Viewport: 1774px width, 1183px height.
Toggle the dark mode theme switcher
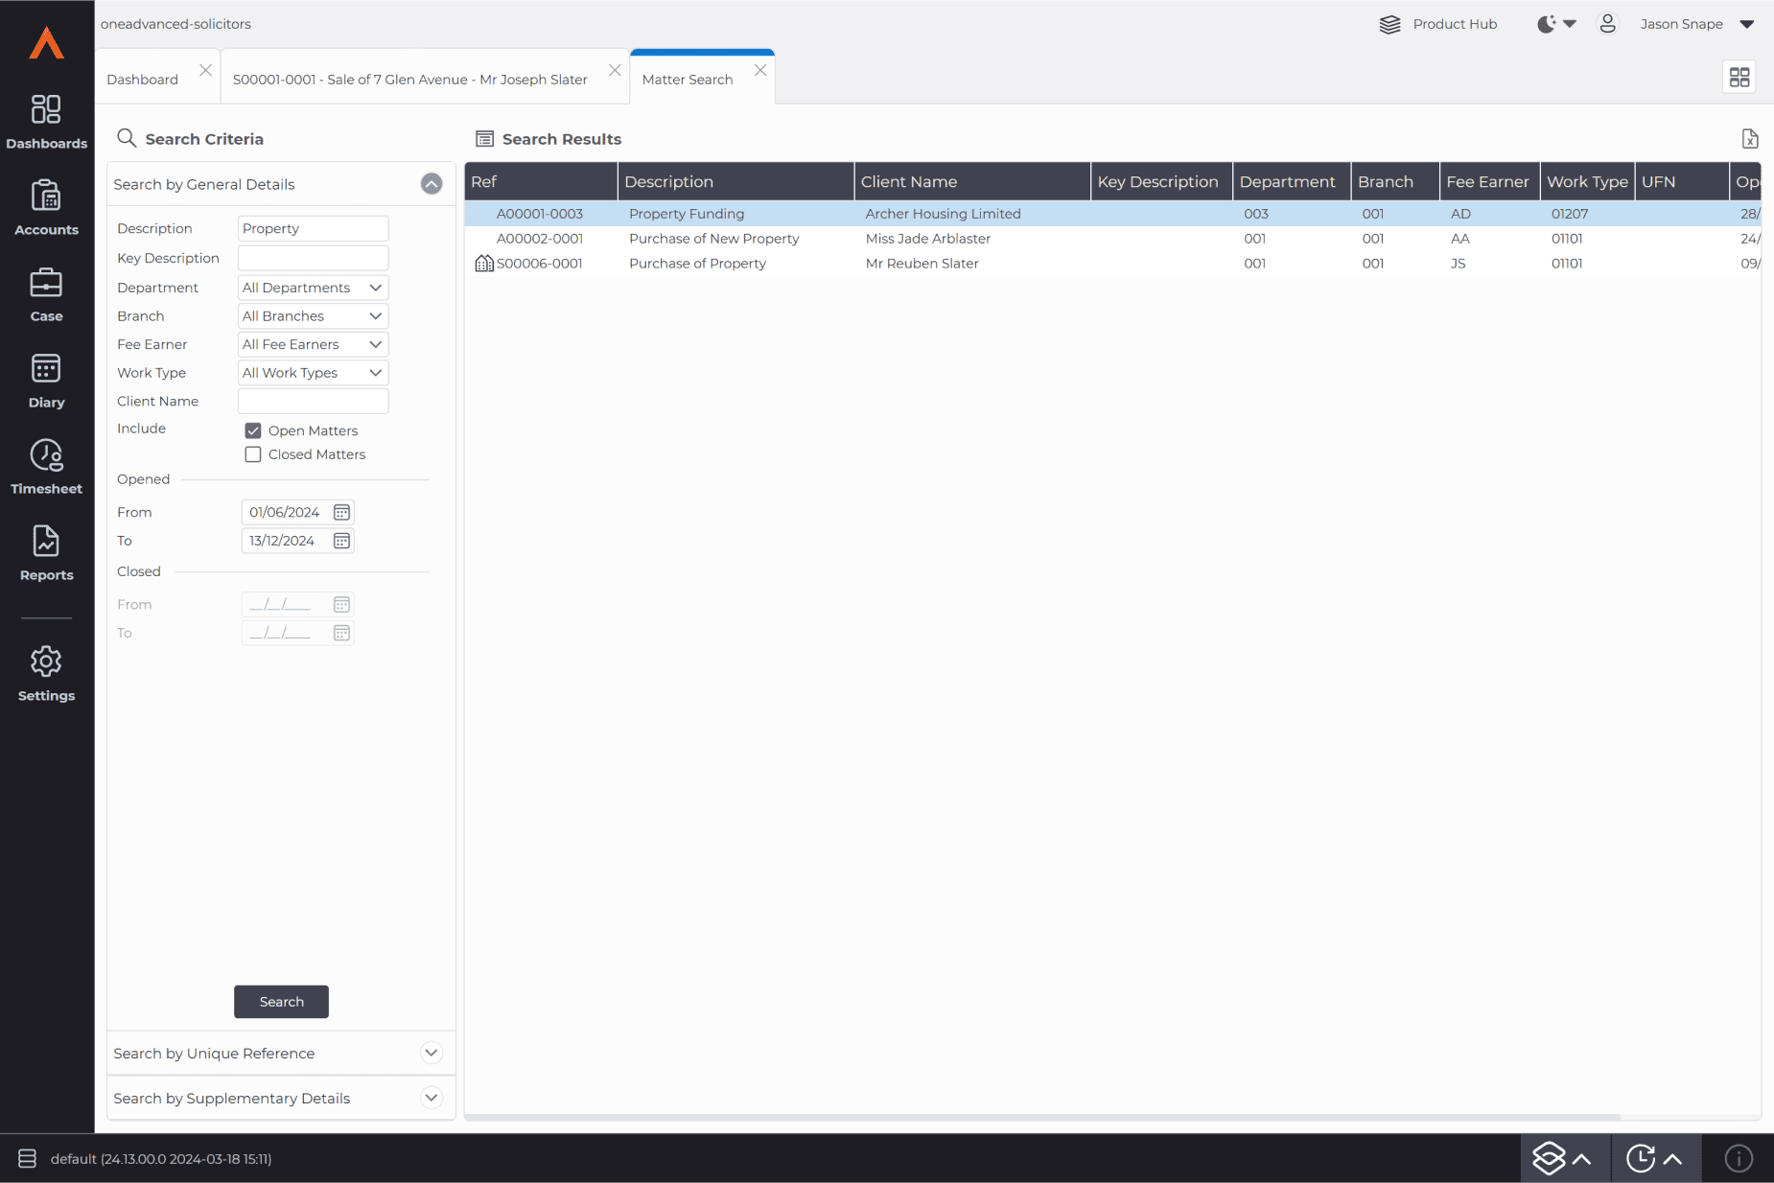(x=1555, y=24)
